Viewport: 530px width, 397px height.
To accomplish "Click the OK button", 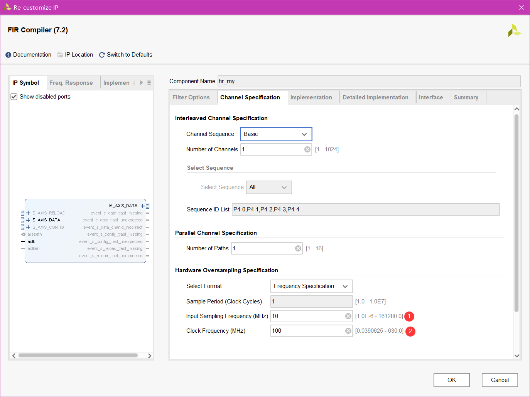I will pyautogui.click(x=452, y=380).
